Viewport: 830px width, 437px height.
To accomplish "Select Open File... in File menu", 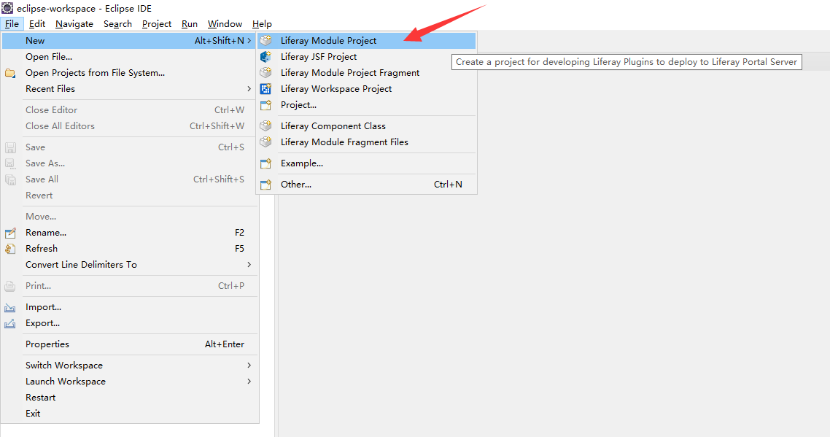I will [130, 56].
